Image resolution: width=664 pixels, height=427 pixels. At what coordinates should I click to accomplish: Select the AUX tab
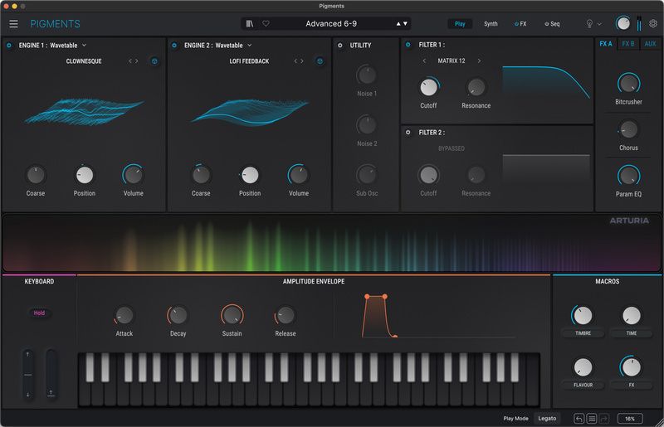pos(650,44)
